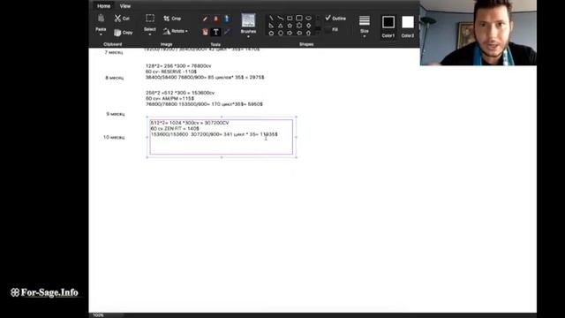565x318 pixels.
Task: Select the Text tool
Action: tap(215, 32)
